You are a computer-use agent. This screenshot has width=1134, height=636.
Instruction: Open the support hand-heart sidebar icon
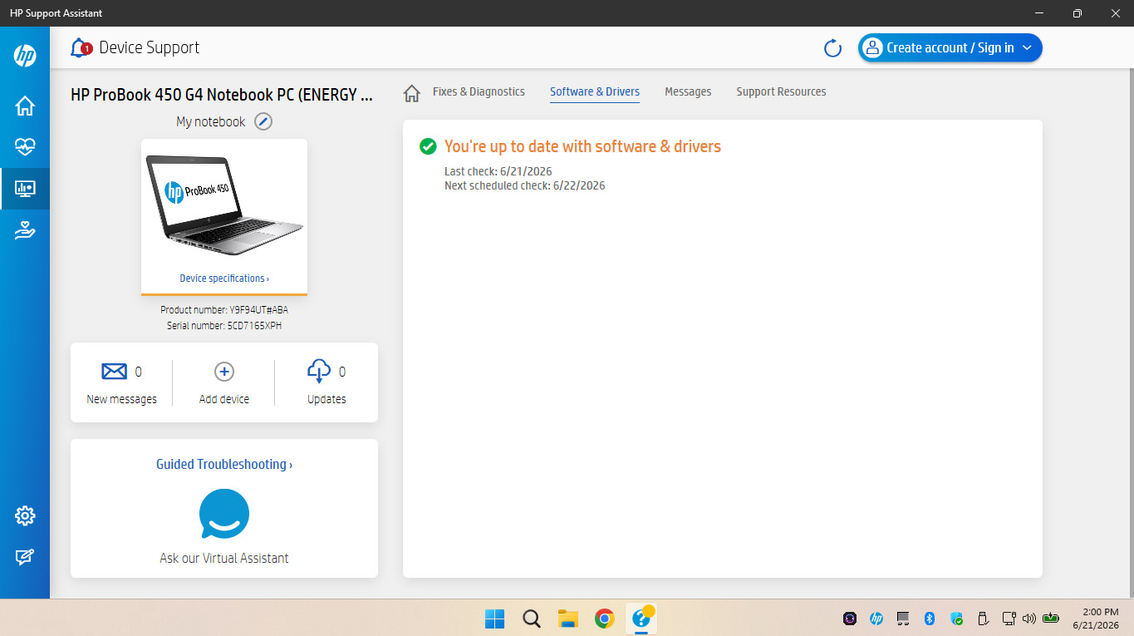click(x=25, y=230)
